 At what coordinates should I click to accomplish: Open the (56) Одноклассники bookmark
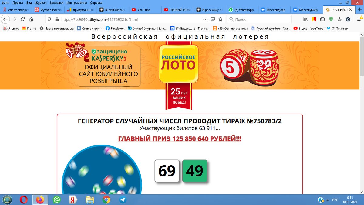(x=230, y=29)
